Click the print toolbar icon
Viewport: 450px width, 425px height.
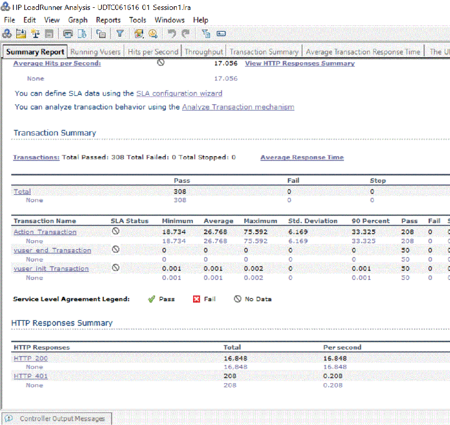point(68,33)
